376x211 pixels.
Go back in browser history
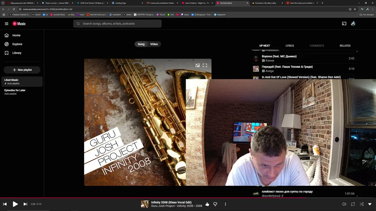(x=3, y=9)
